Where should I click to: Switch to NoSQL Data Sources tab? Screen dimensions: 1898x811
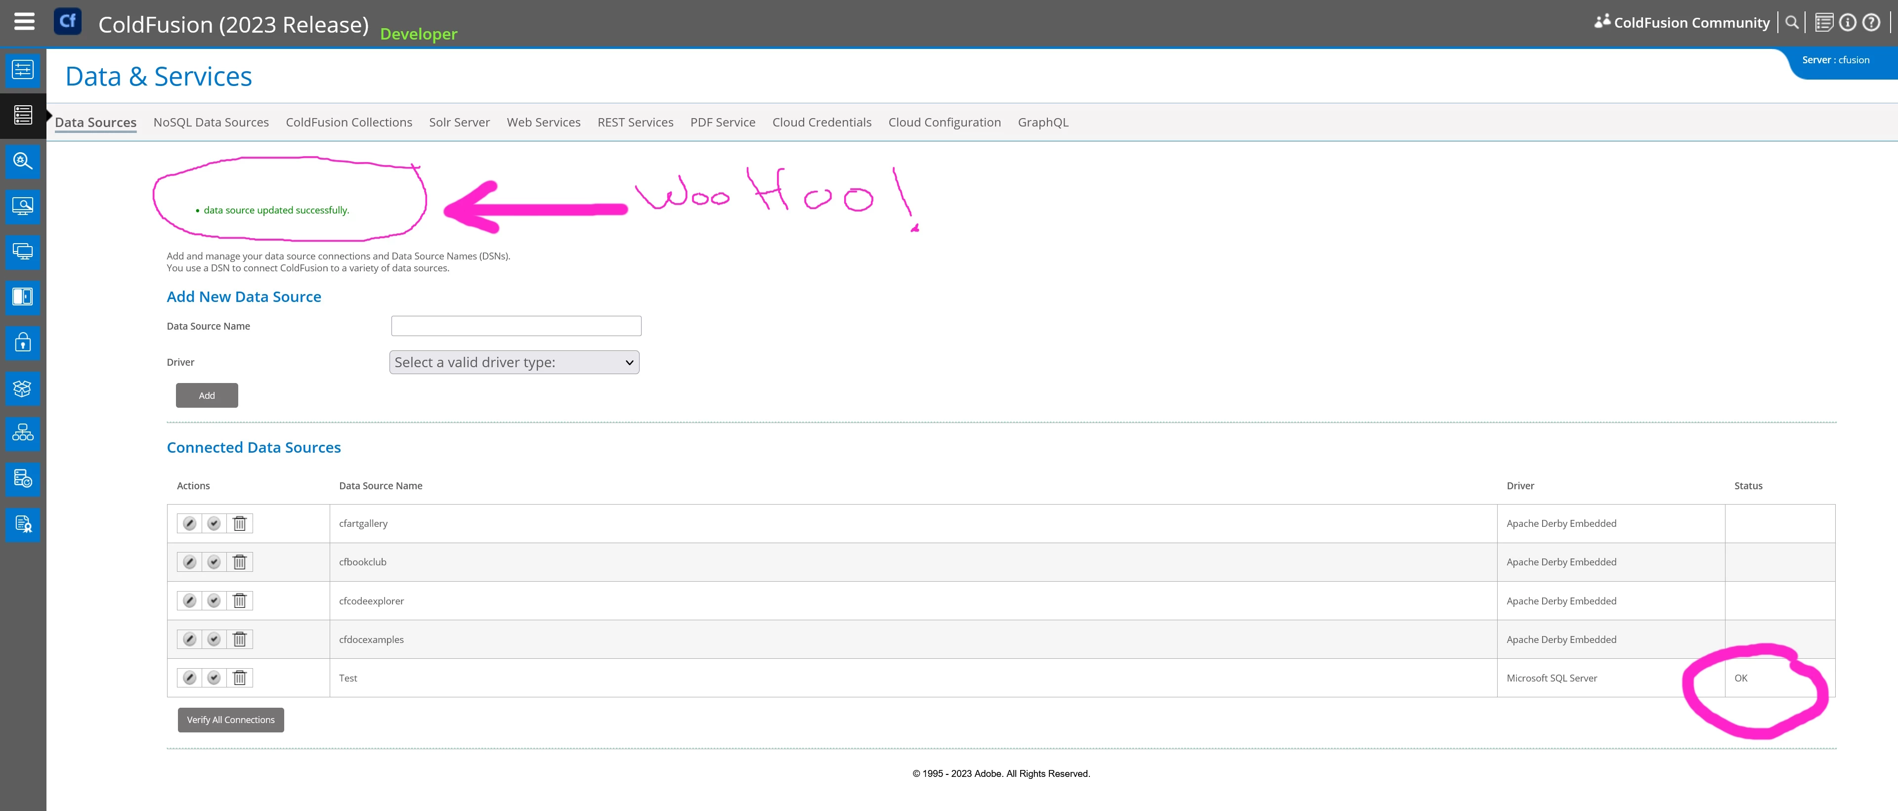coord(211,122)
